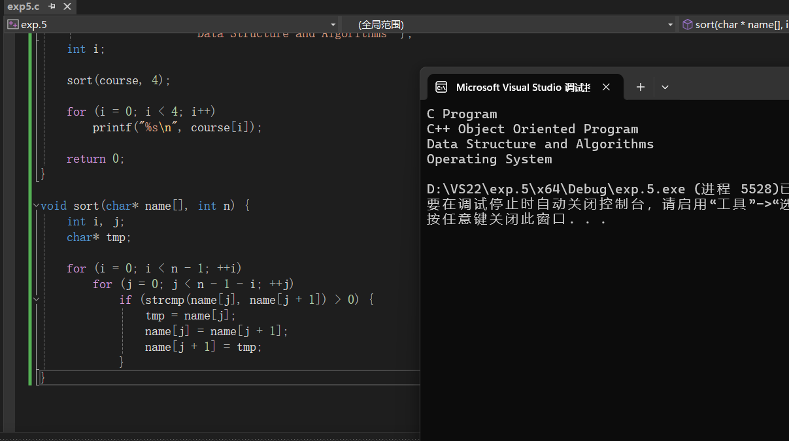The width and height of the screenshot is (789, 441).
Task: Click the 'for (i = 0; i < 4; i++)' line
Action: pos(141,112)
